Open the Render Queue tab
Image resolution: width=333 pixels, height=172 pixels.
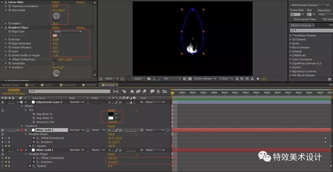[11, 85]
